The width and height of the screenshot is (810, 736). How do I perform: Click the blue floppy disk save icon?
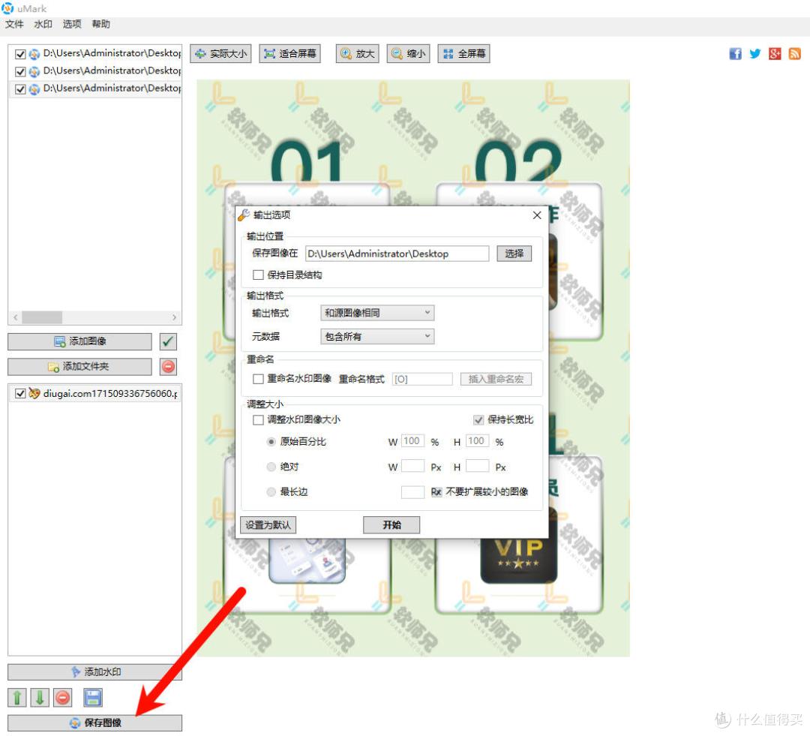(93, 698)
